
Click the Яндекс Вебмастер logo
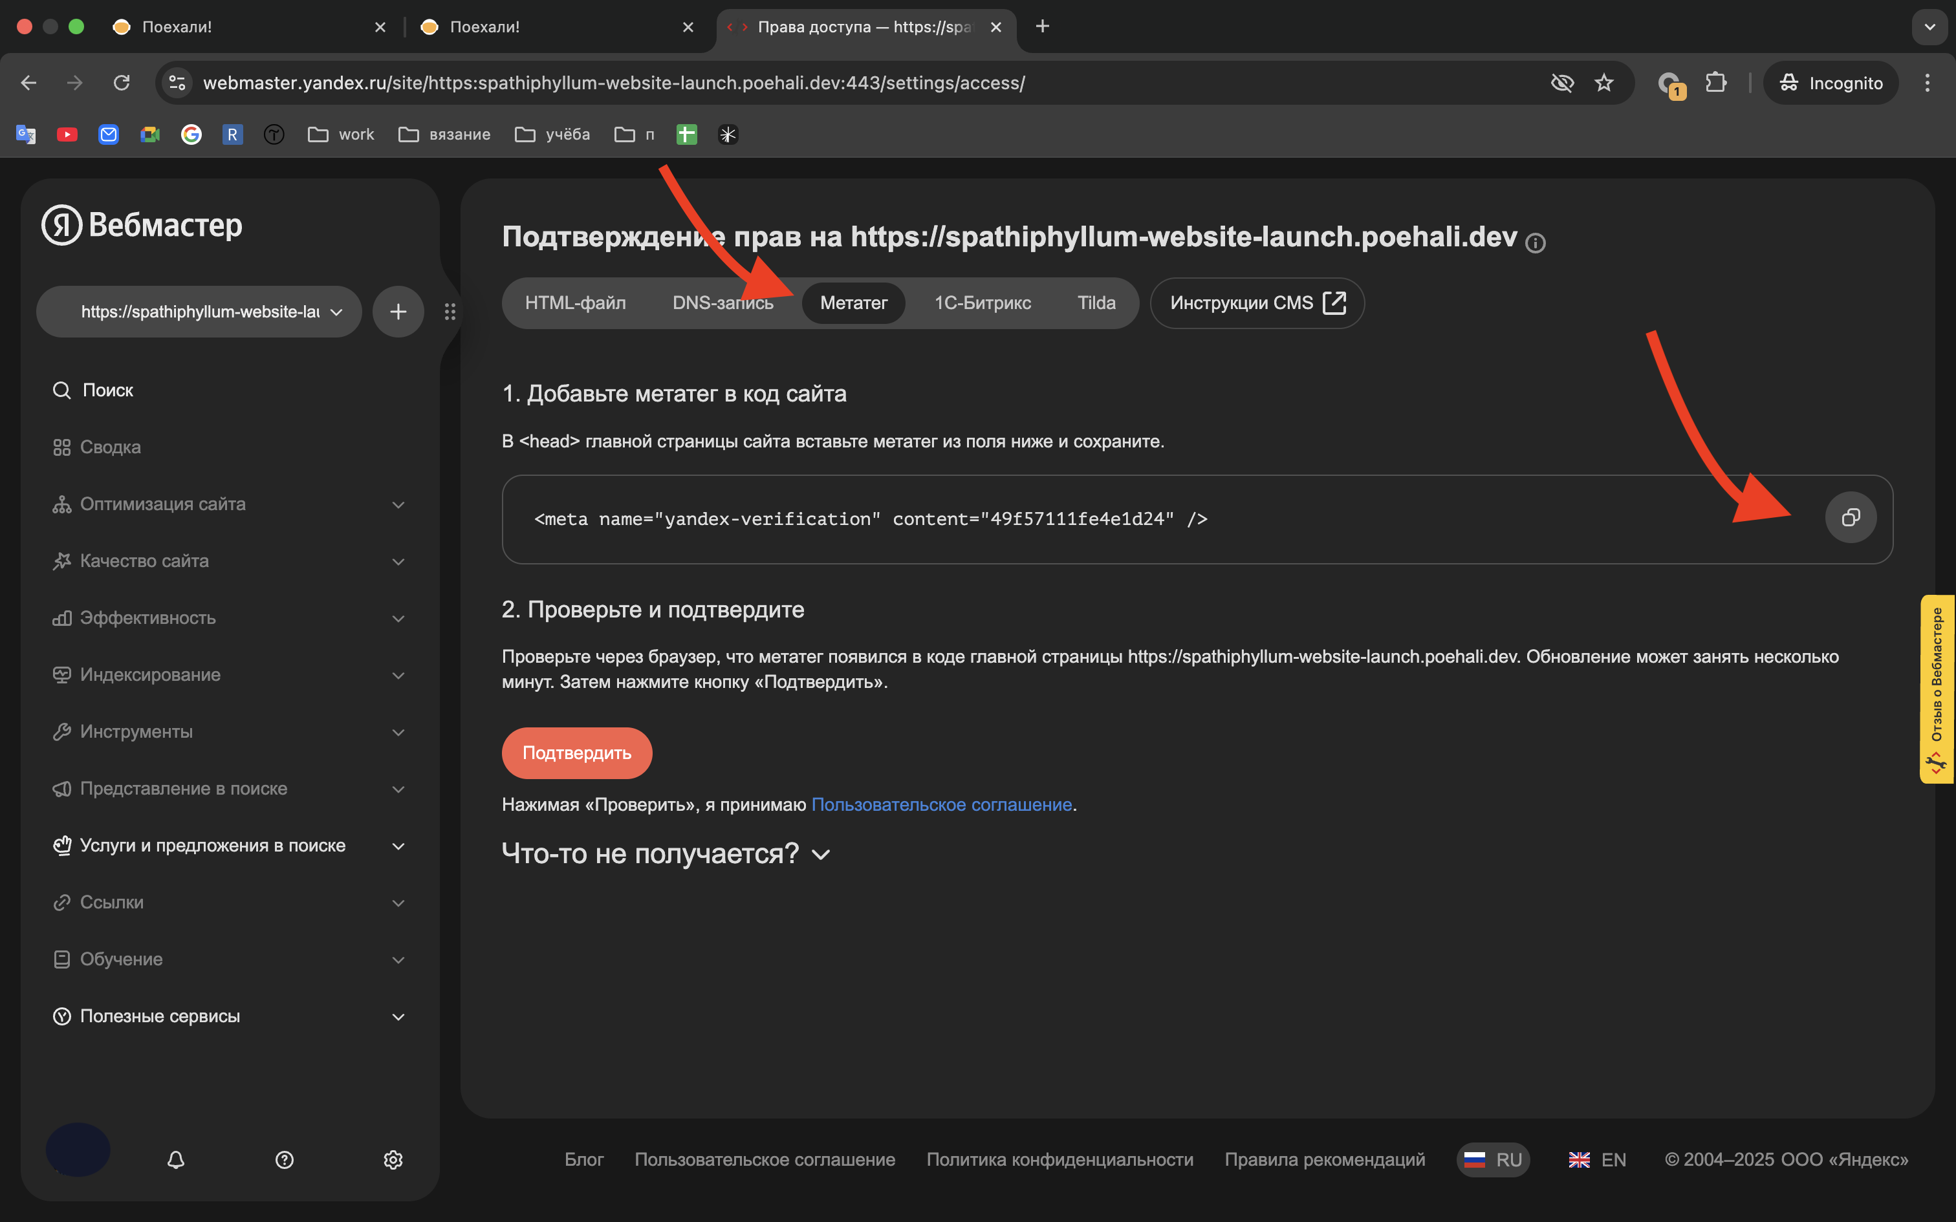coord(142,225)
